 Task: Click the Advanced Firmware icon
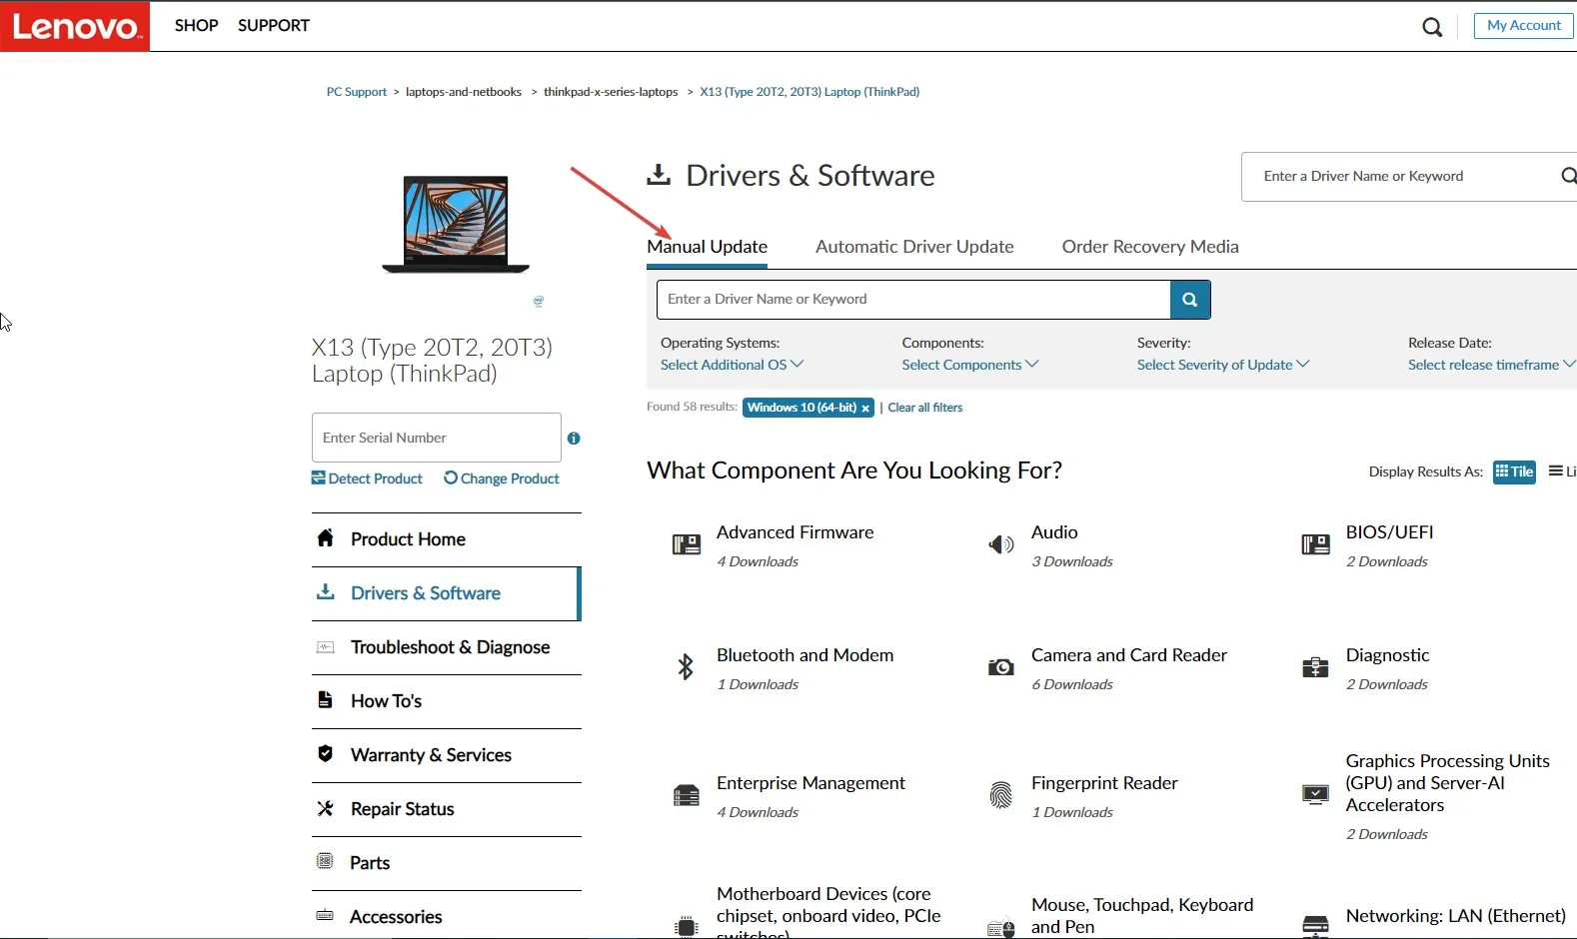[x=687, y=544]
